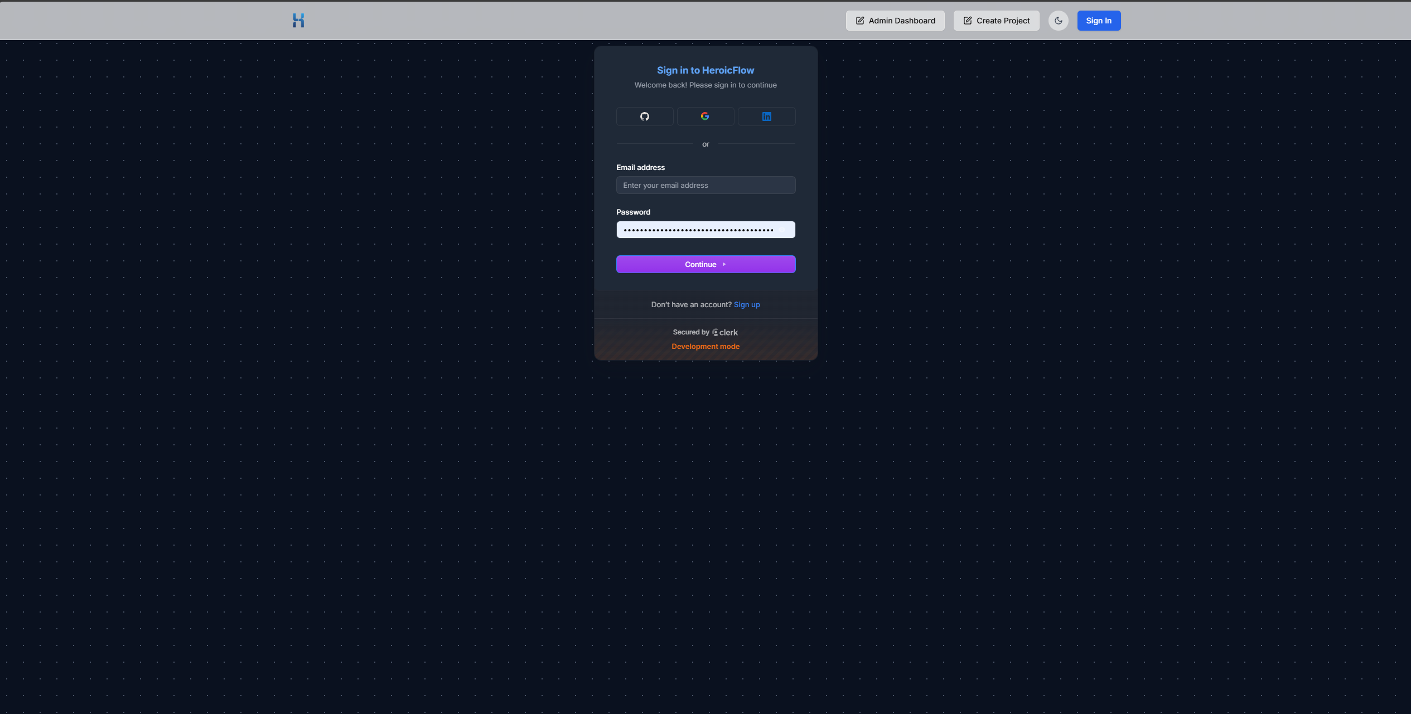Click the "Welcome back! Please sign in to continue" text
The height and width of the screenshot is (714, 1411).
click(705, 85)
